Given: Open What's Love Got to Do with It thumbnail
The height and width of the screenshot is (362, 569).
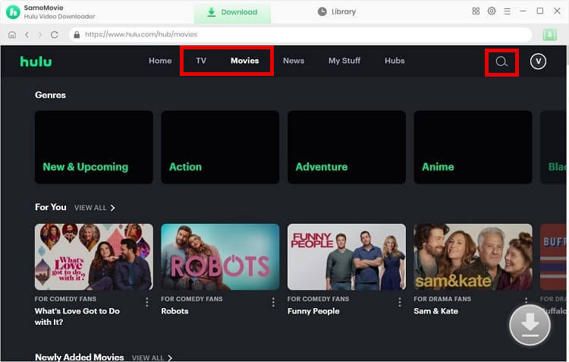Looking at the screenshot, I should point(93,257).
